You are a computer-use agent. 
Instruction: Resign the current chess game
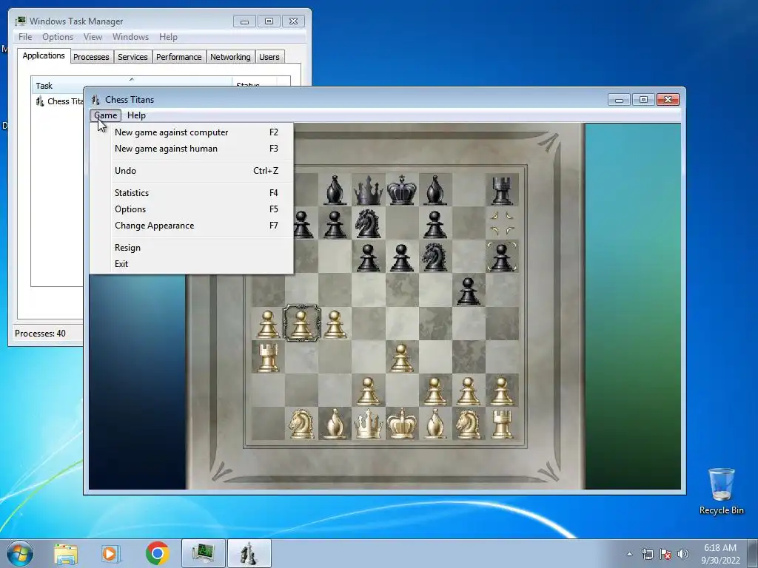(192, 248)
